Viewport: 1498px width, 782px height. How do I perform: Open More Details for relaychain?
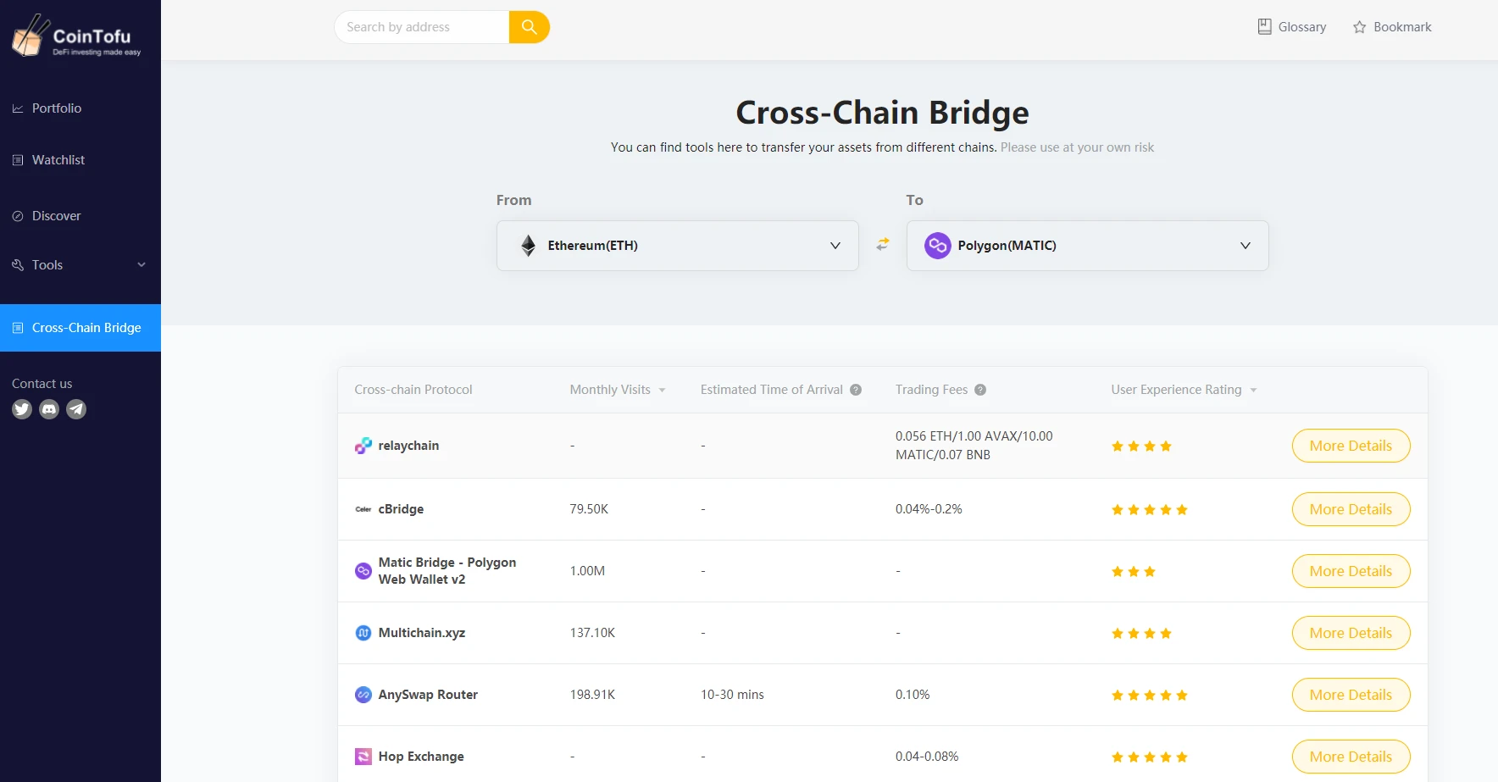coord(1351,446)
